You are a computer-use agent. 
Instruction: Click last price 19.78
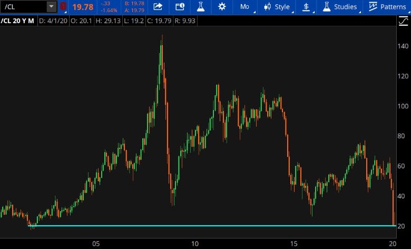coord(83,7)
